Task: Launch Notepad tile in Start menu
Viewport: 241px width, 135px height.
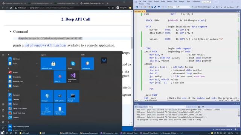Action: (x=47, y=96)
